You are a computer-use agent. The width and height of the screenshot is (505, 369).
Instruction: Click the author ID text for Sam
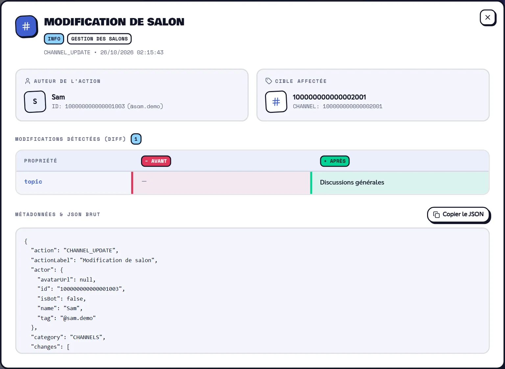point(108,107)
